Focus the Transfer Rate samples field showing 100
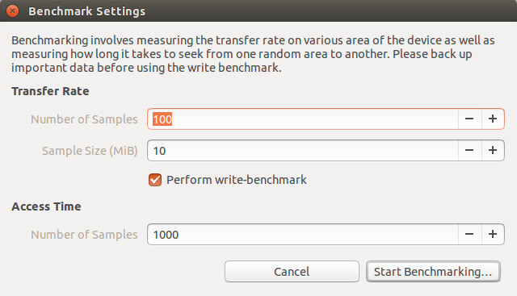517x296 pixels. pyautogui.click(x=303, y=119)
